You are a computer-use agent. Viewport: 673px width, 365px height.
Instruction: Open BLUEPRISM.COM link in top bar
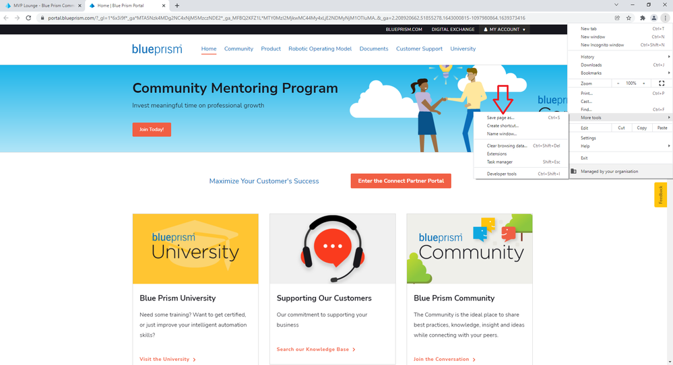[404, 30]
